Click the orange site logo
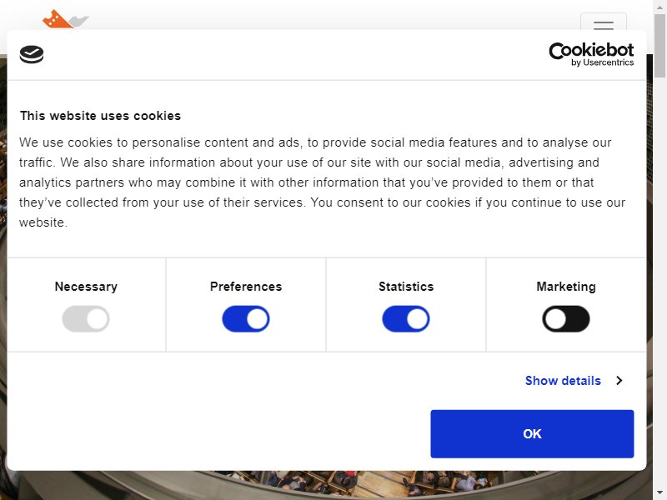 tap(66, 18)
